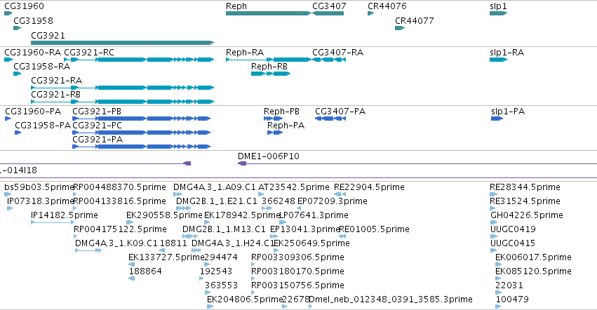Screen dimensions: 597x310
Task: Click the Dmel_neb_012348_0391_3585.3prime label
Action: (391, 299)
